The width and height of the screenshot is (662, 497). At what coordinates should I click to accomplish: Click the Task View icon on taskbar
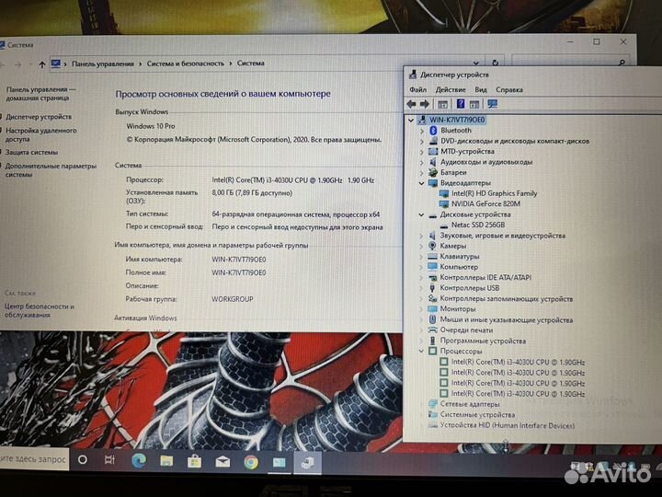(109, 460)
